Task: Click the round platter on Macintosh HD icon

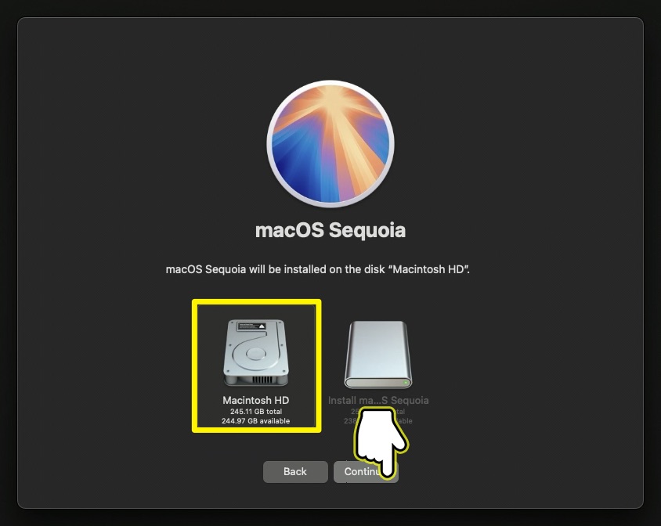Action: pos(255,353)
